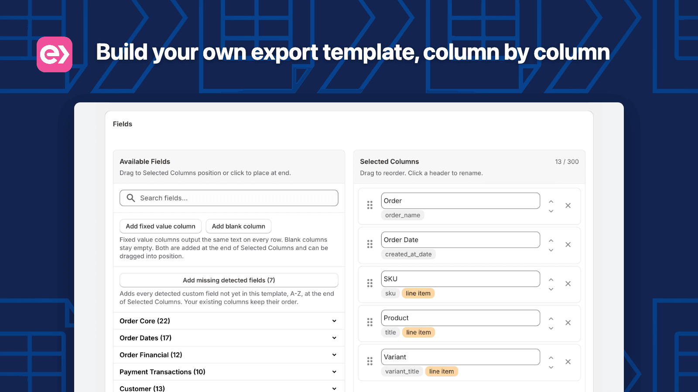Remove the Variant column
The width and height of the screenshot is (698, 392).
point(568,362)
